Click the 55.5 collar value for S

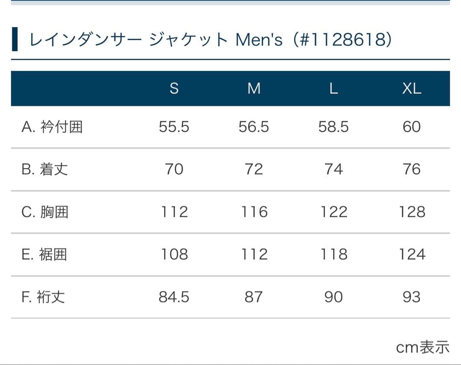(x=174, y=127)
